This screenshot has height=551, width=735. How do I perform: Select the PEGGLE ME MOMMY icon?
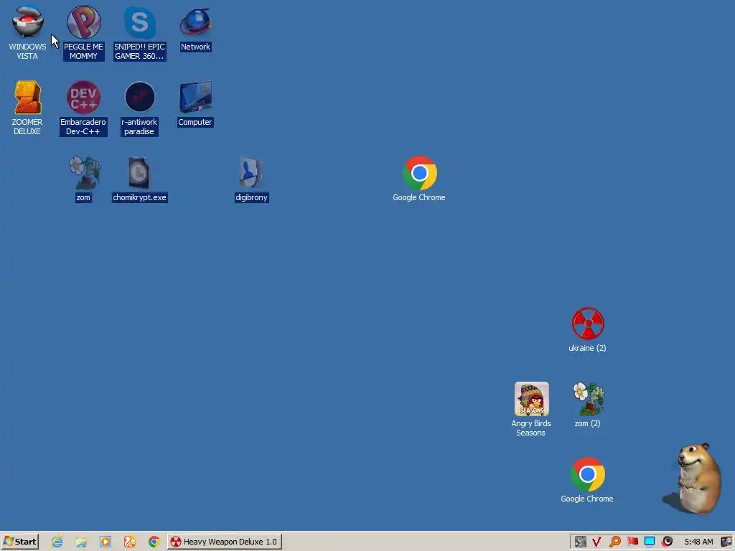[83, 33]
